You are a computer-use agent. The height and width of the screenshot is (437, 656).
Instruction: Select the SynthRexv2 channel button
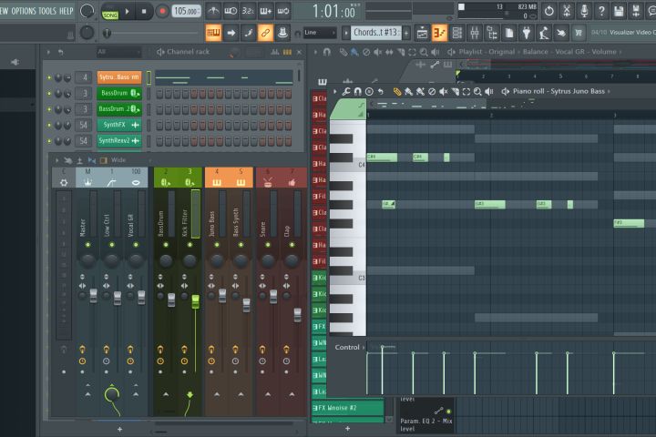pos(119,141)
